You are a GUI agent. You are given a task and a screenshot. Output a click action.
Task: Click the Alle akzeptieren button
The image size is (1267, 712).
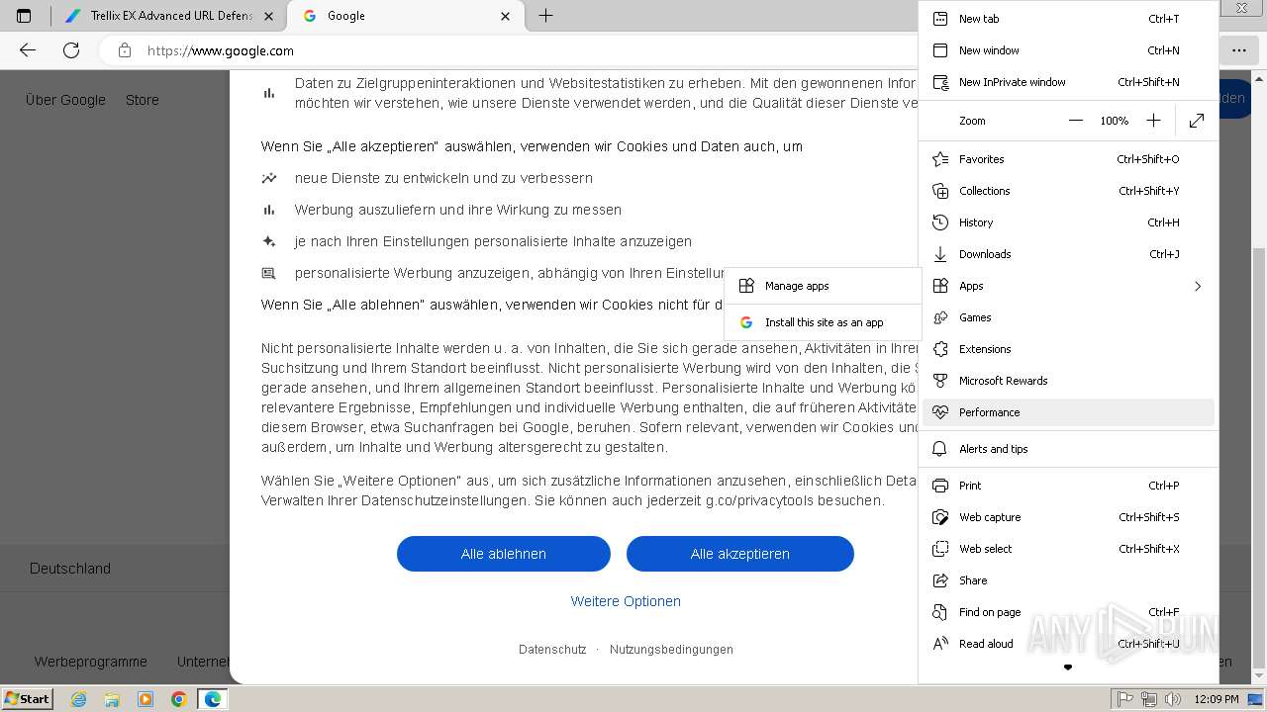[x=740, y=554]
